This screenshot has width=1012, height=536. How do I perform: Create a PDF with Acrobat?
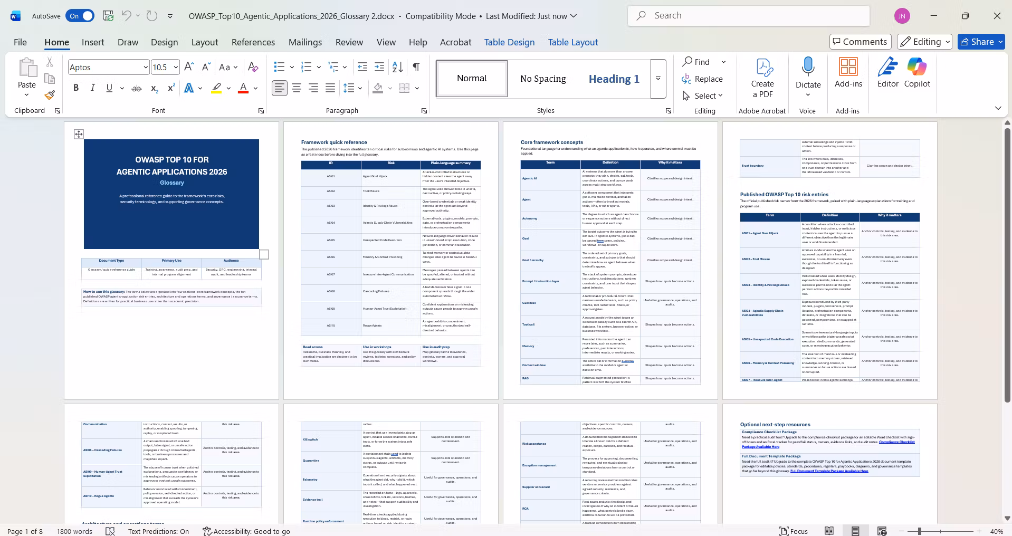pyautogui.click(x=762, y=78)
